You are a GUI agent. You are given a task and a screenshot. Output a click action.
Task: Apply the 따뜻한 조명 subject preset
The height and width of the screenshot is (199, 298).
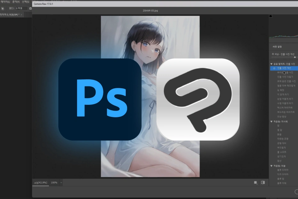283,139
